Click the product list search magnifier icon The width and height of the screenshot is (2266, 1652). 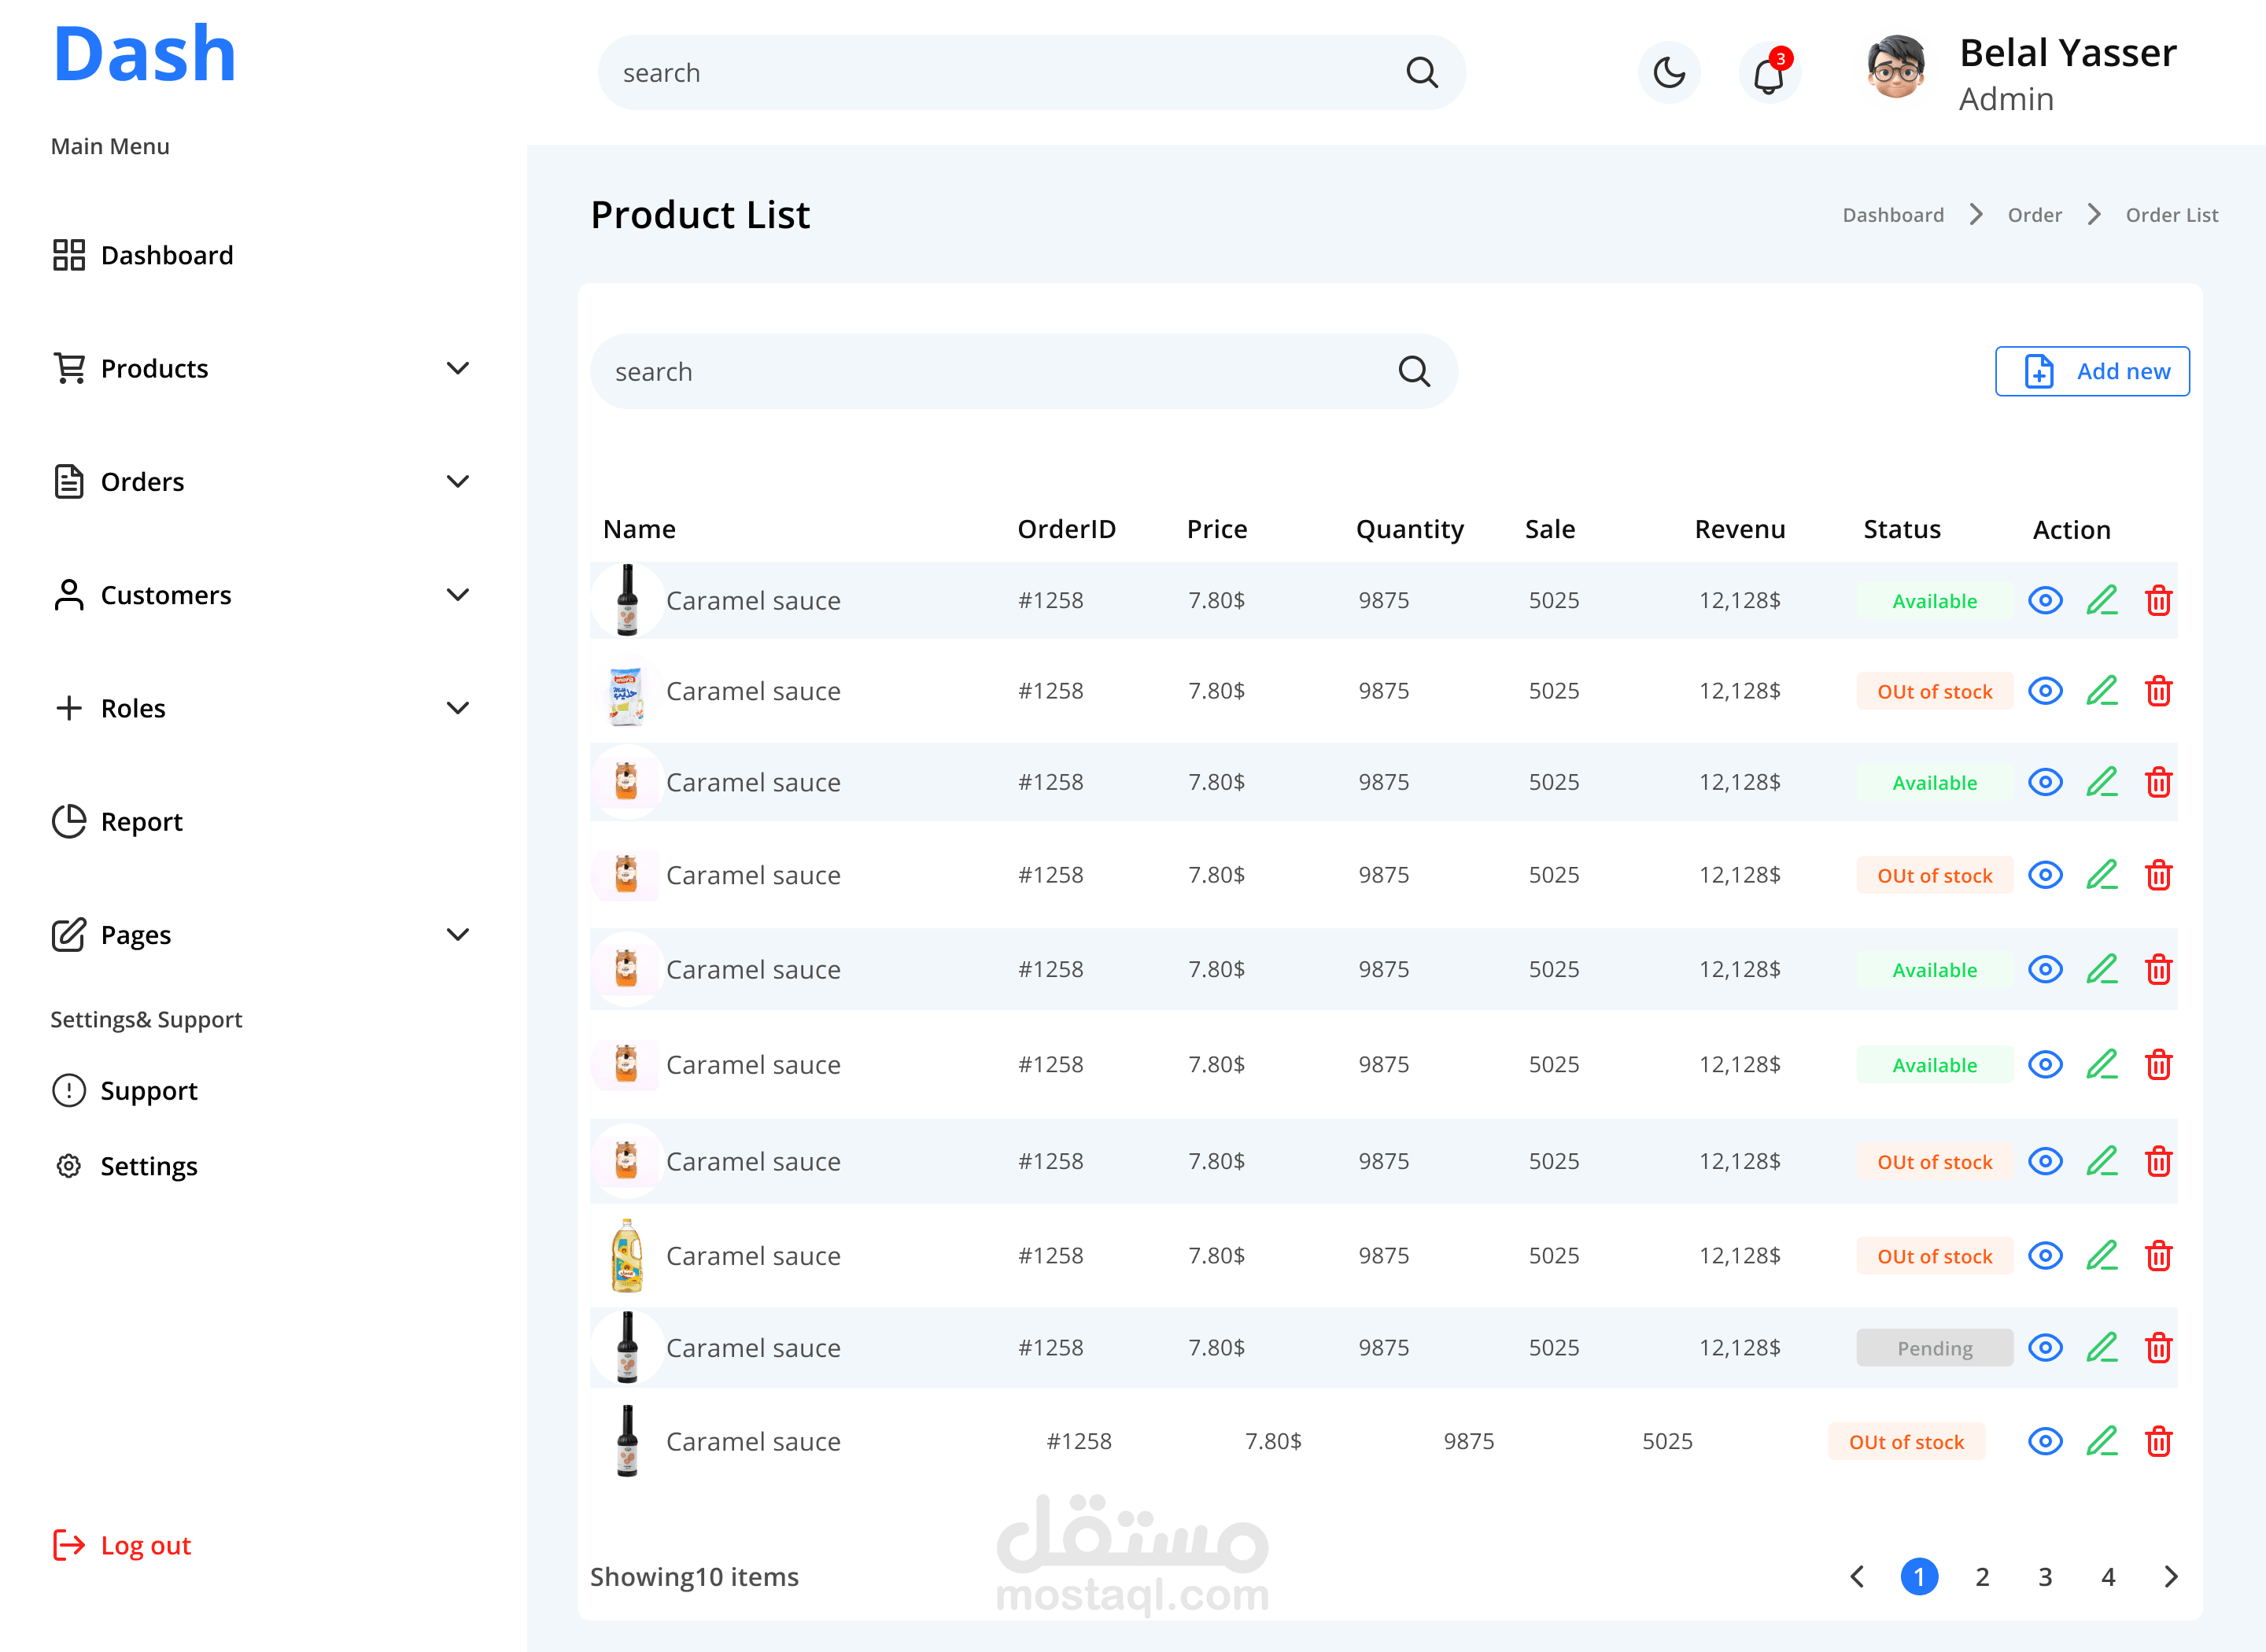[1413, 372]
